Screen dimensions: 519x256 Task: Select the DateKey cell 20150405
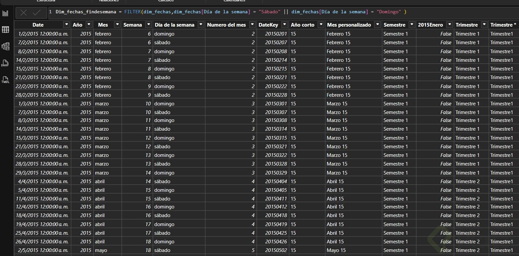(x=273, y=190)
